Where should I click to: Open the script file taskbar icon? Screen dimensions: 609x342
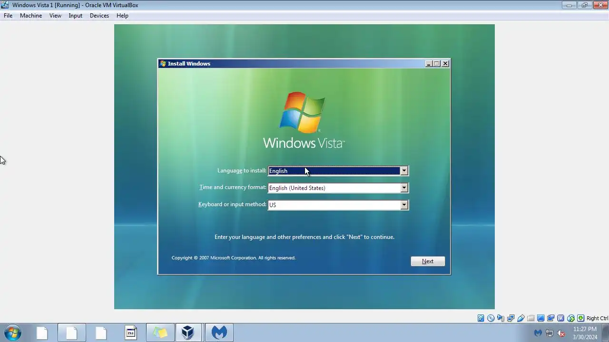click(x=131, y=332)
